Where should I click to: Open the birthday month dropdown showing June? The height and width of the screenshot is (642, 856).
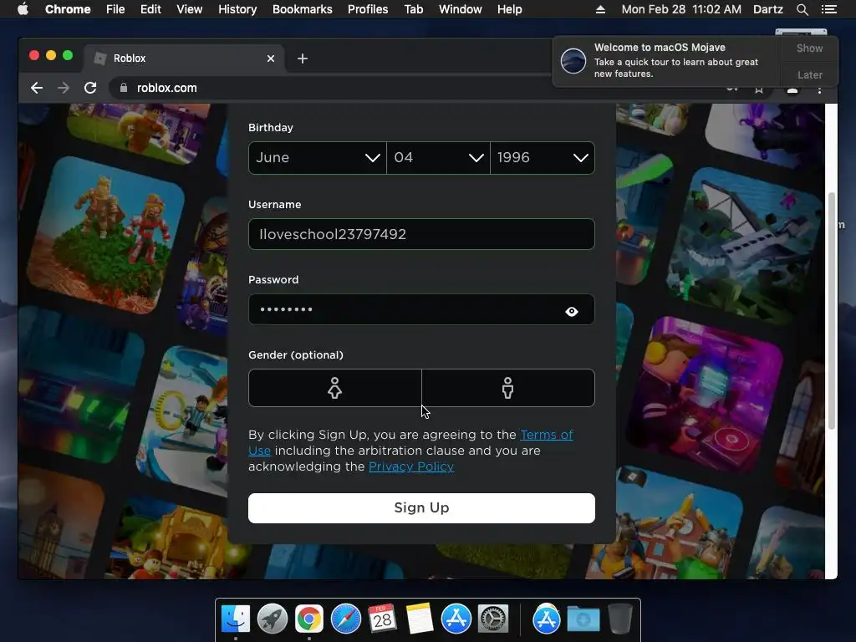318,158
